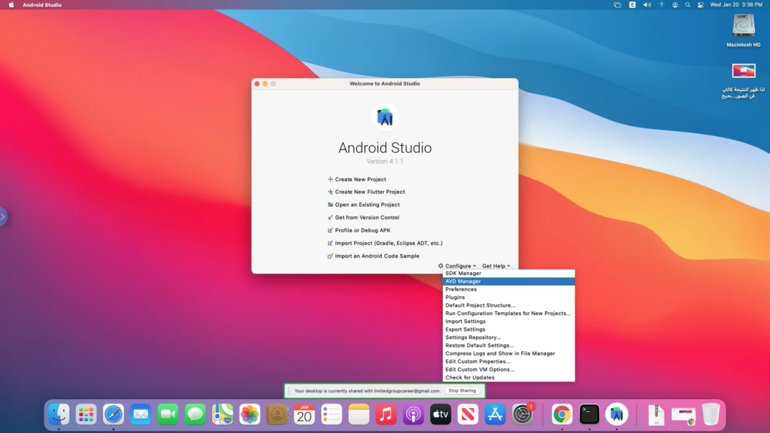The image size is (770, 433).
Task: Select Edit Custom Properties...
Action: (509, 362)
